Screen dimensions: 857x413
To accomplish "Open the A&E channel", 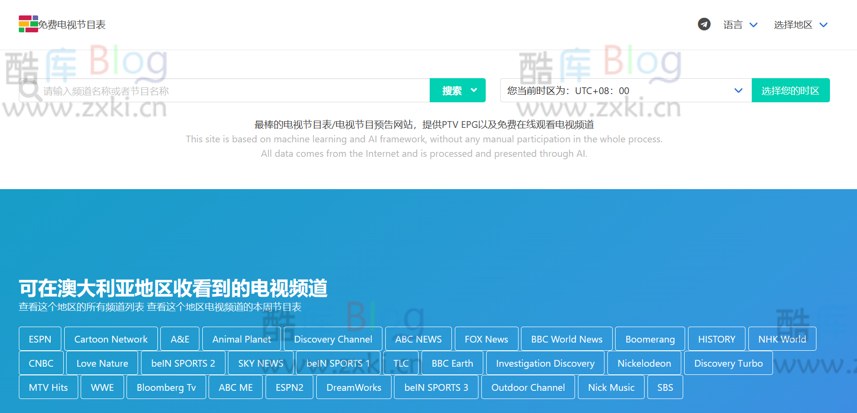I will tap(180, 339).
